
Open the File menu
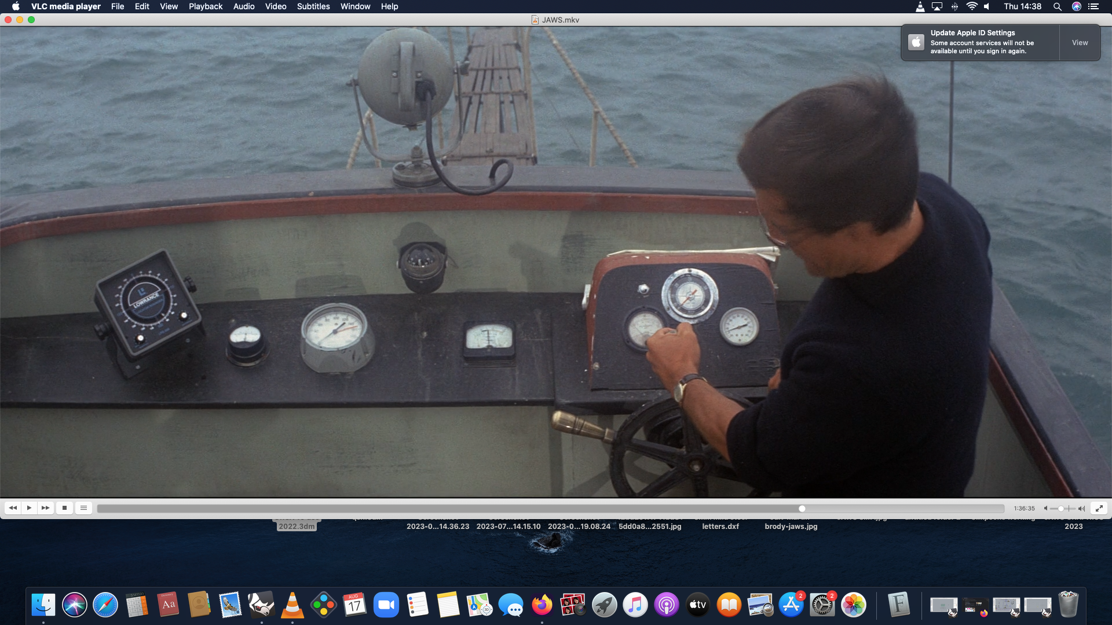pos(118,6)
